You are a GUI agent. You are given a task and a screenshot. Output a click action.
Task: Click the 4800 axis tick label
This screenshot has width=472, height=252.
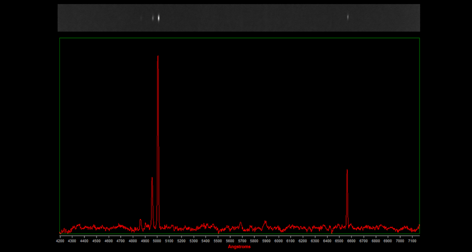(x=133, y=241)
